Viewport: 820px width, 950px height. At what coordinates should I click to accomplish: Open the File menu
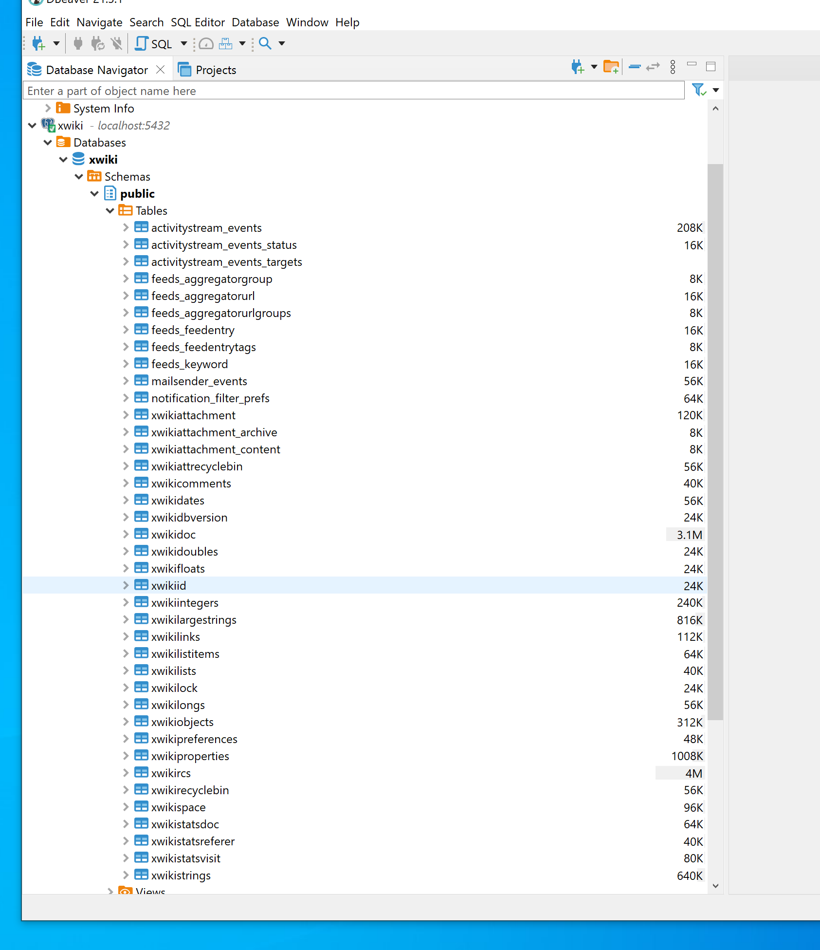(34, 22)
